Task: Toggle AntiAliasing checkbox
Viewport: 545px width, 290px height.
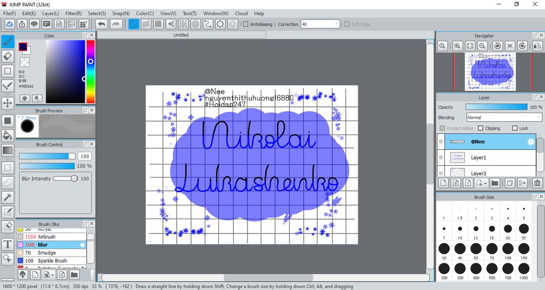Action: pos(245,24)
